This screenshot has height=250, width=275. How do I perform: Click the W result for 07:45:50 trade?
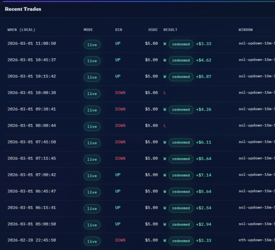click(165, 142)
